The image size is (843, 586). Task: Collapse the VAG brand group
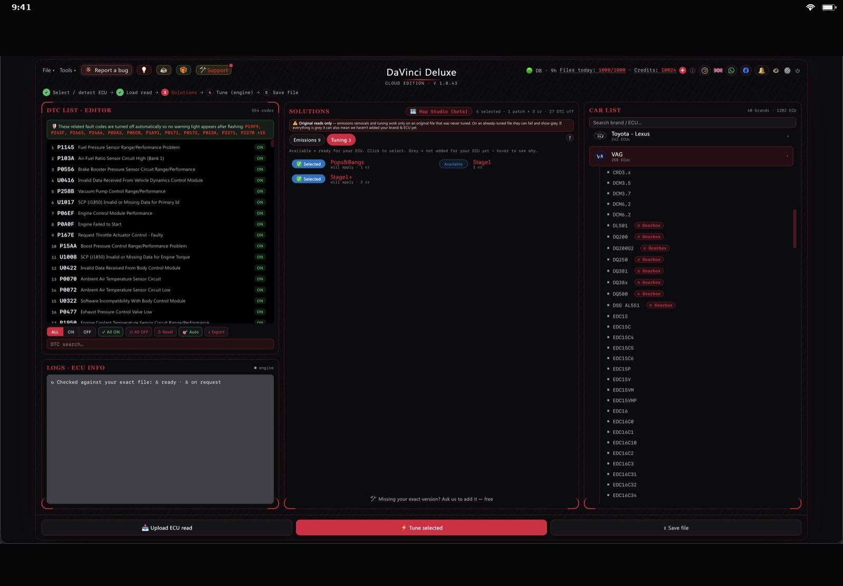(x=691, y=156)
